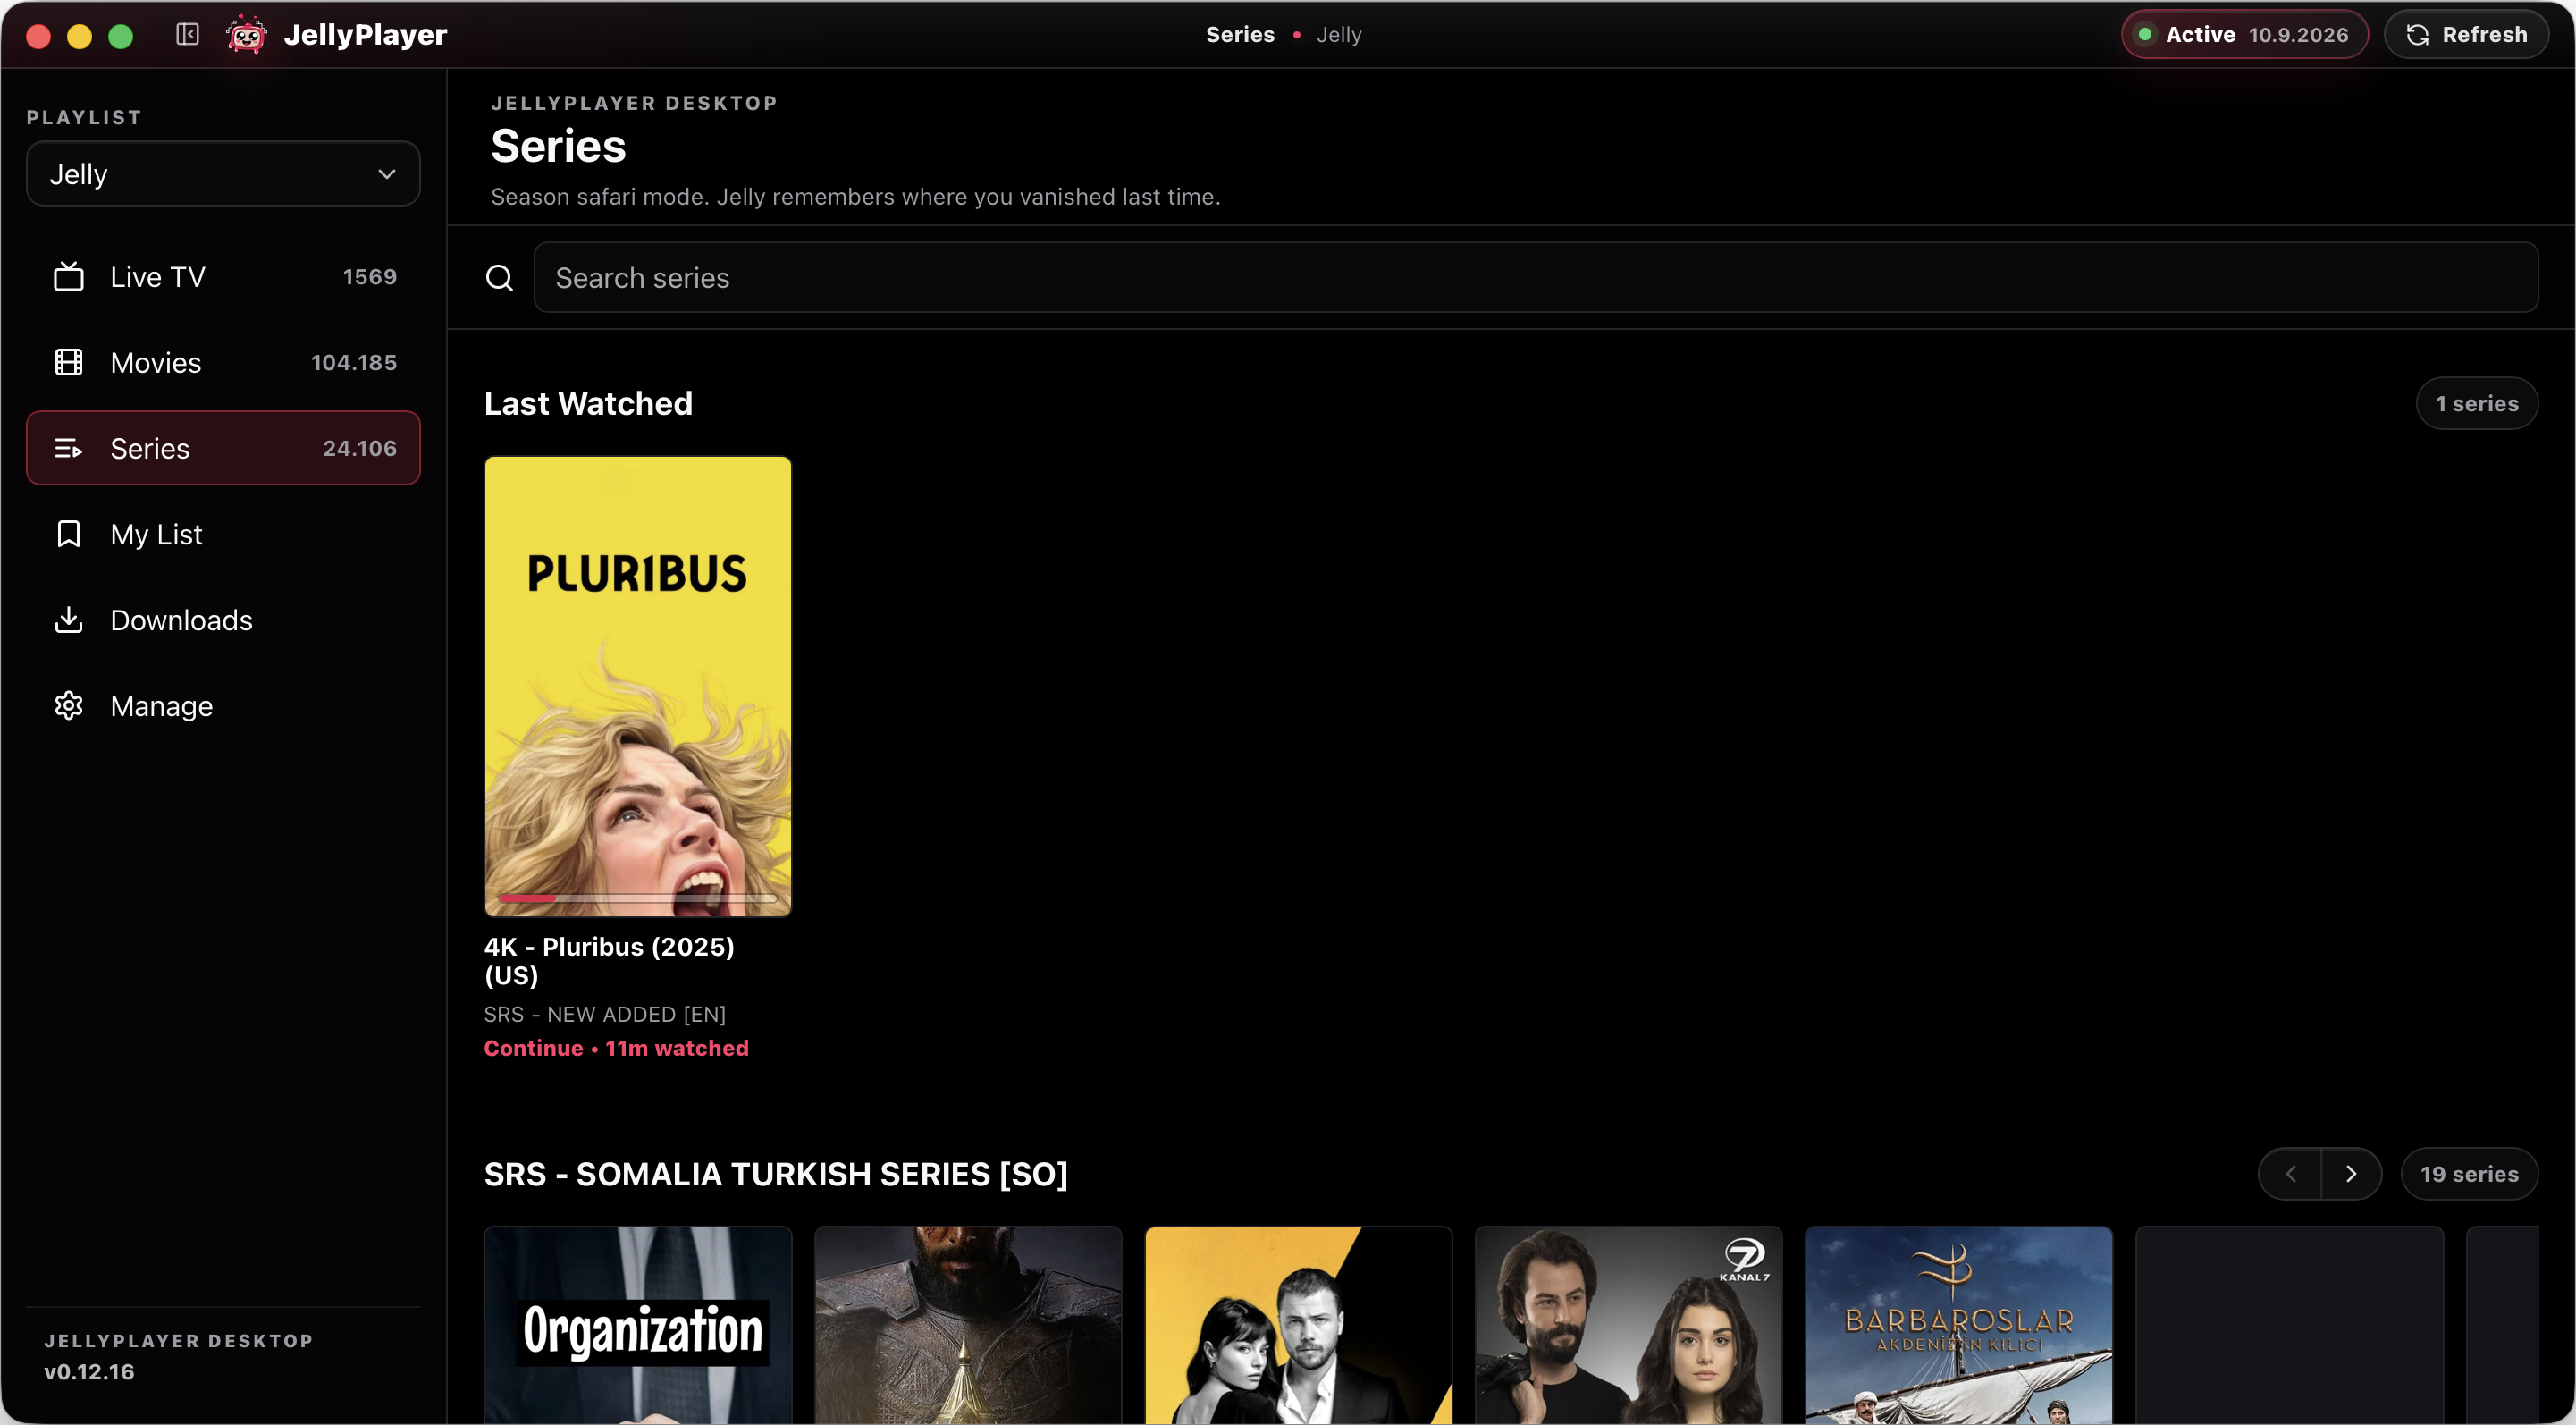Open 4K - Pluribus (2025) title
2576x1425 pixels.
tap(609, 961)
